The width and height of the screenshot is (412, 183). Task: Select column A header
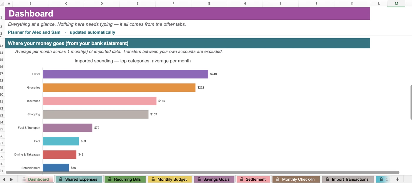pyautogui.click(x=9, y=4)
